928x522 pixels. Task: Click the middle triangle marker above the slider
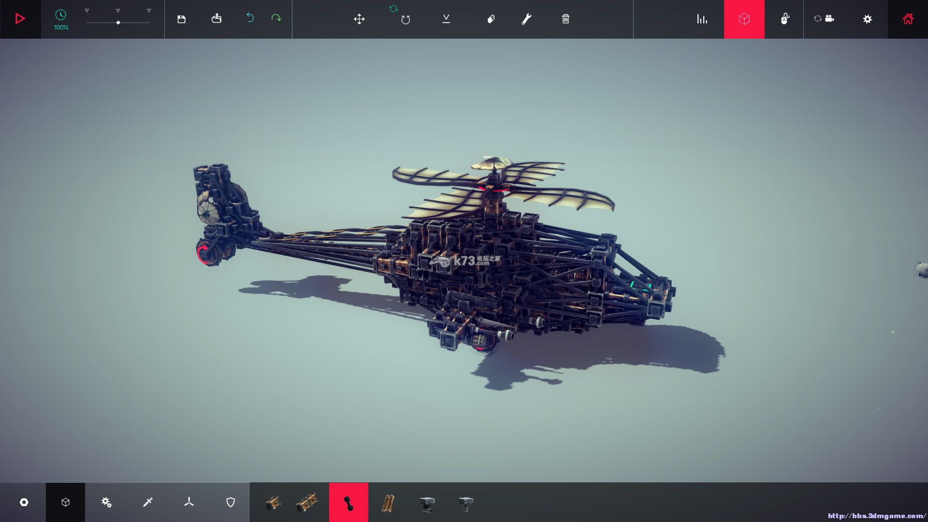tap(118, 11)
